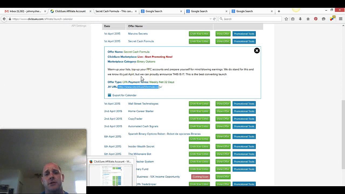Select the ClickSure Affiliate Account tab

(x=70, y=11)
